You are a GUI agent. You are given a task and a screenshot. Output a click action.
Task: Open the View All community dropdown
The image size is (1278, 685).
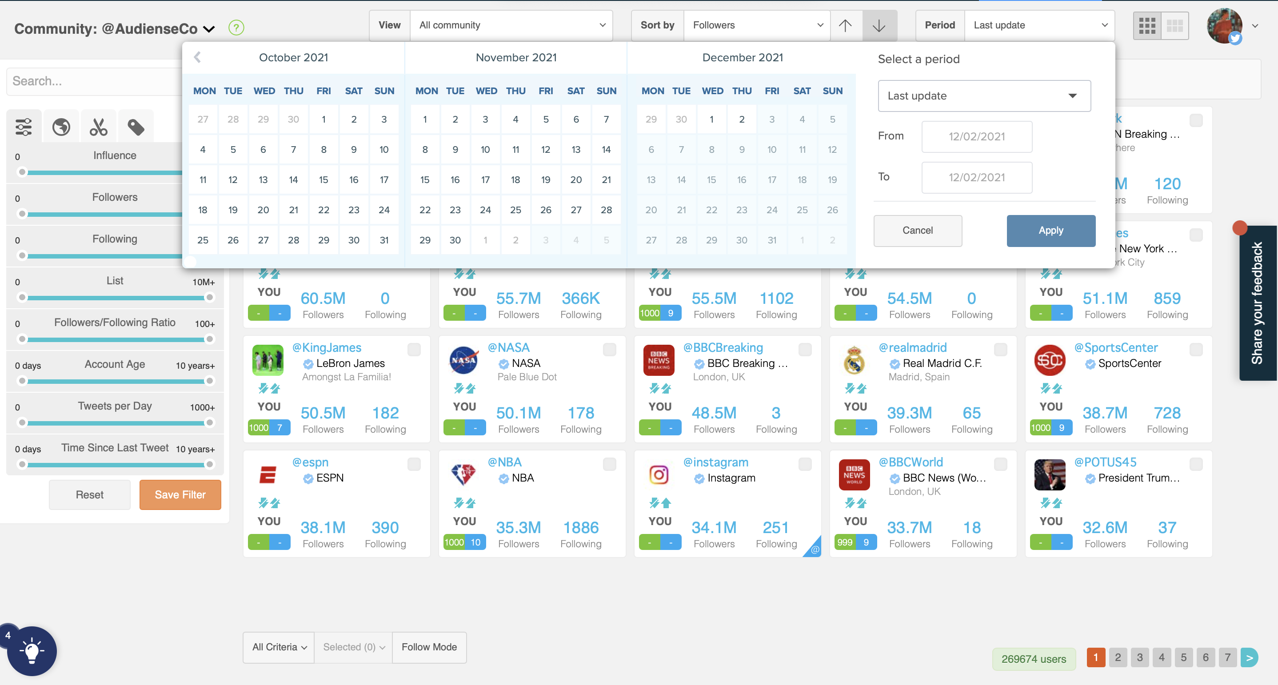pyautogui.click(x=511, y=25)
